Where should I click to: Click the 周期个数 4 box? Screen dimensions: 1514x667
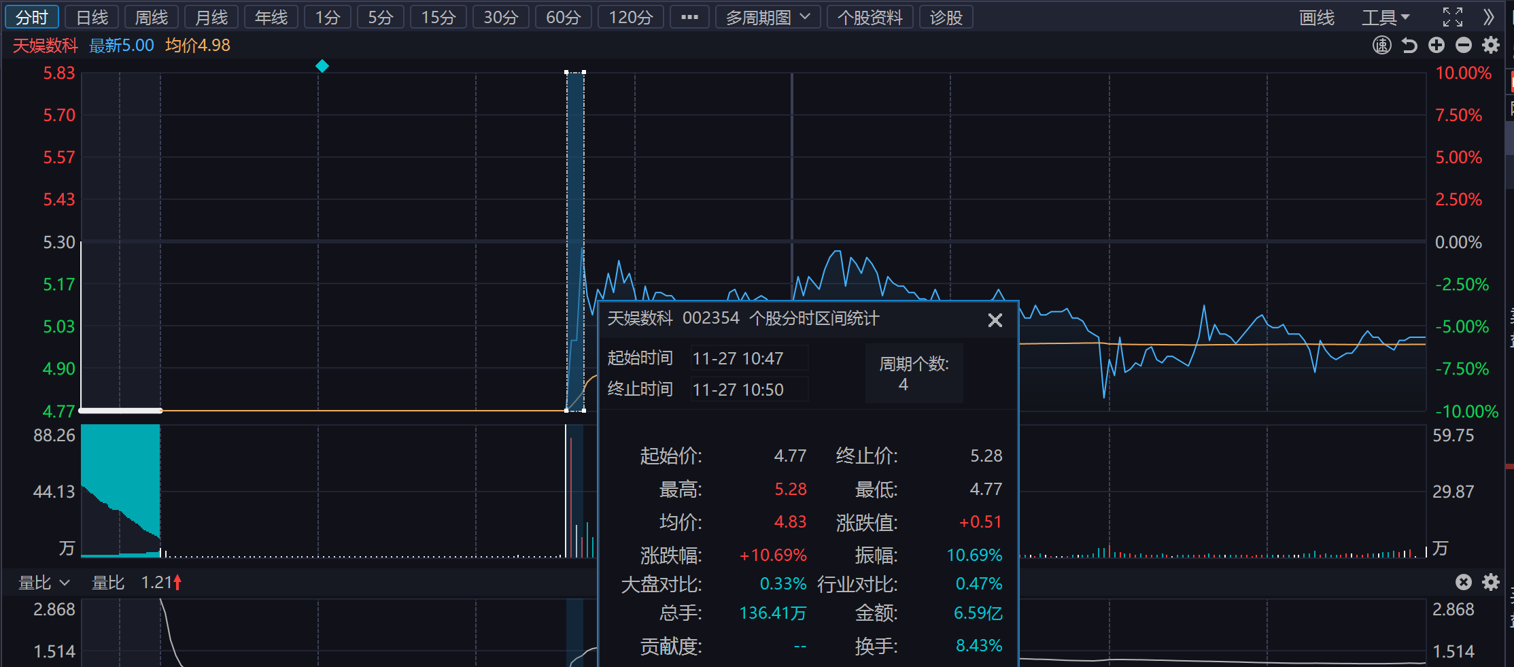[x=914, y=373]
